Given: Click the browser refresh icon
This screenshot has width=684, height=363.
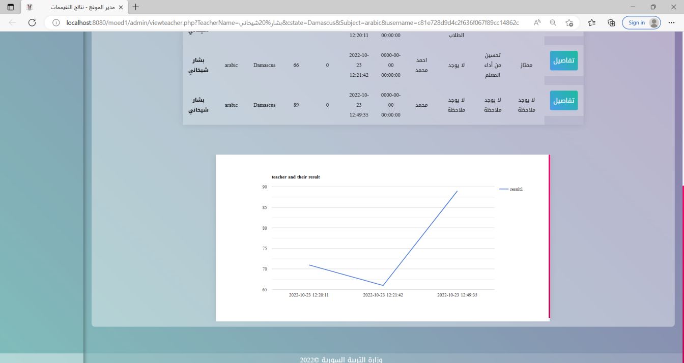Looking at the screenshot, I should 32,23.
